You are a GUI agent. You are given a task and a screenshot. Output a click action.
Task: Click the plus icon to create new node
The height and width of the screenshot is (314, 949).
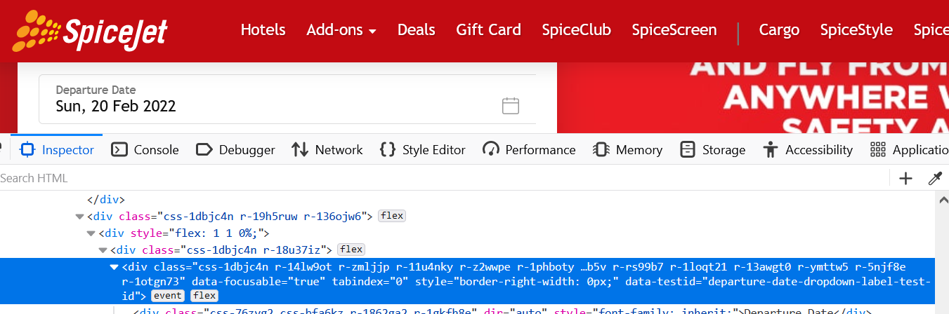[905, 178]
